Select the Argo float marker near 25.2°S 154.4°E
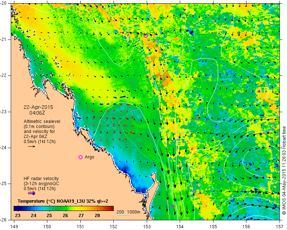The width and height of the screenshot is (287, 230). [x=194, y=191]
